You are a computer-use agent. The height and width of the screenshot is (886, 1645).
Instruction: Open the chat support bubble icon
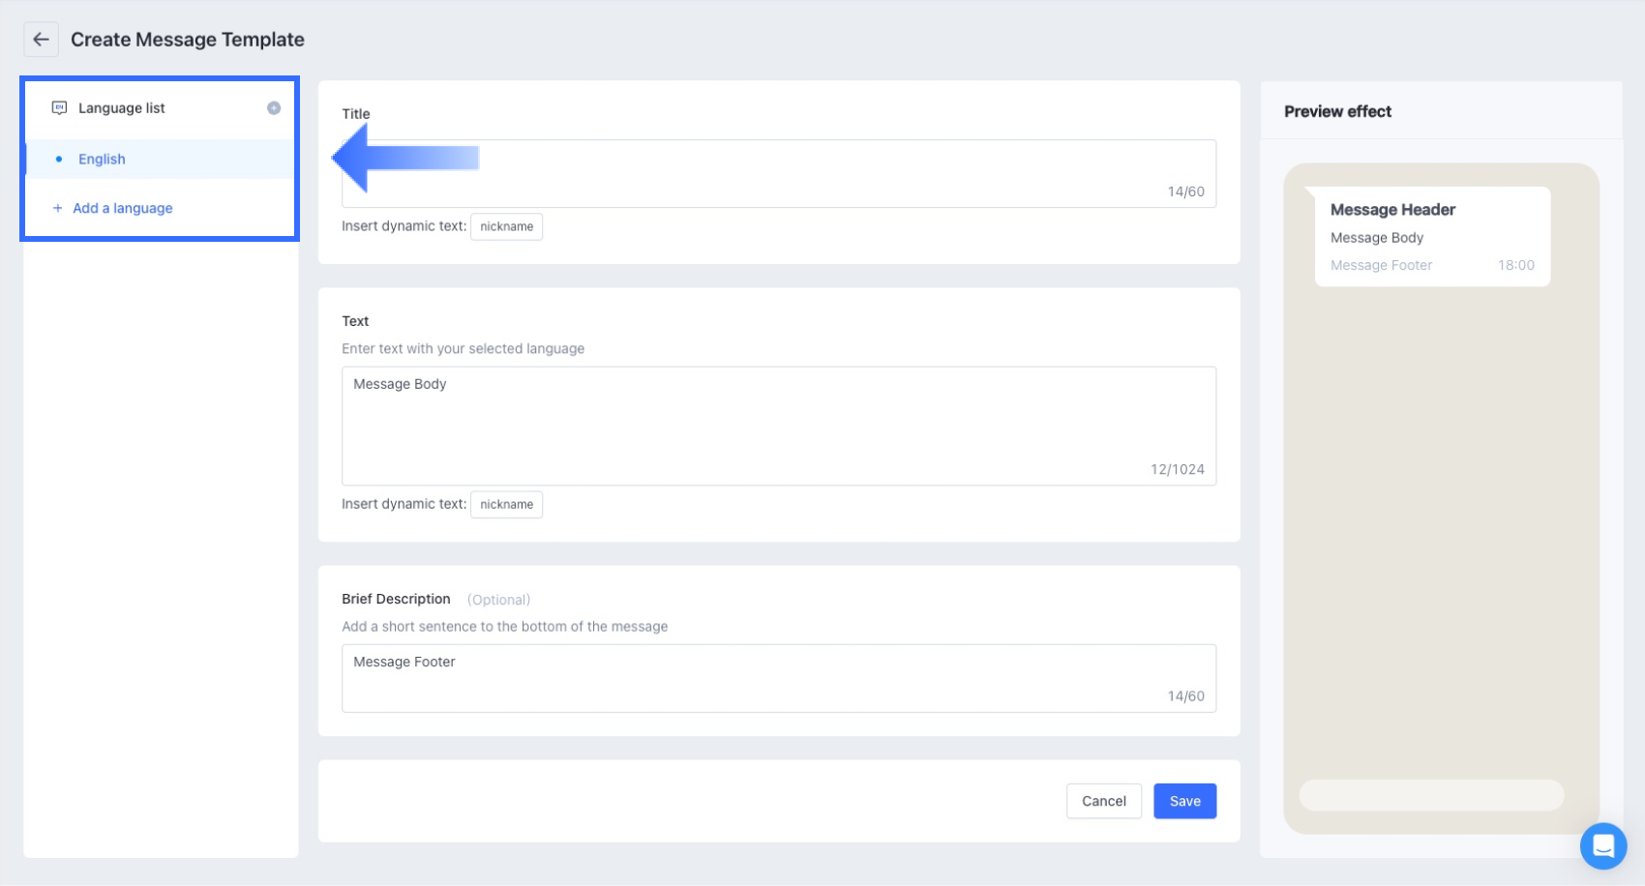[x=1602, y=845]
